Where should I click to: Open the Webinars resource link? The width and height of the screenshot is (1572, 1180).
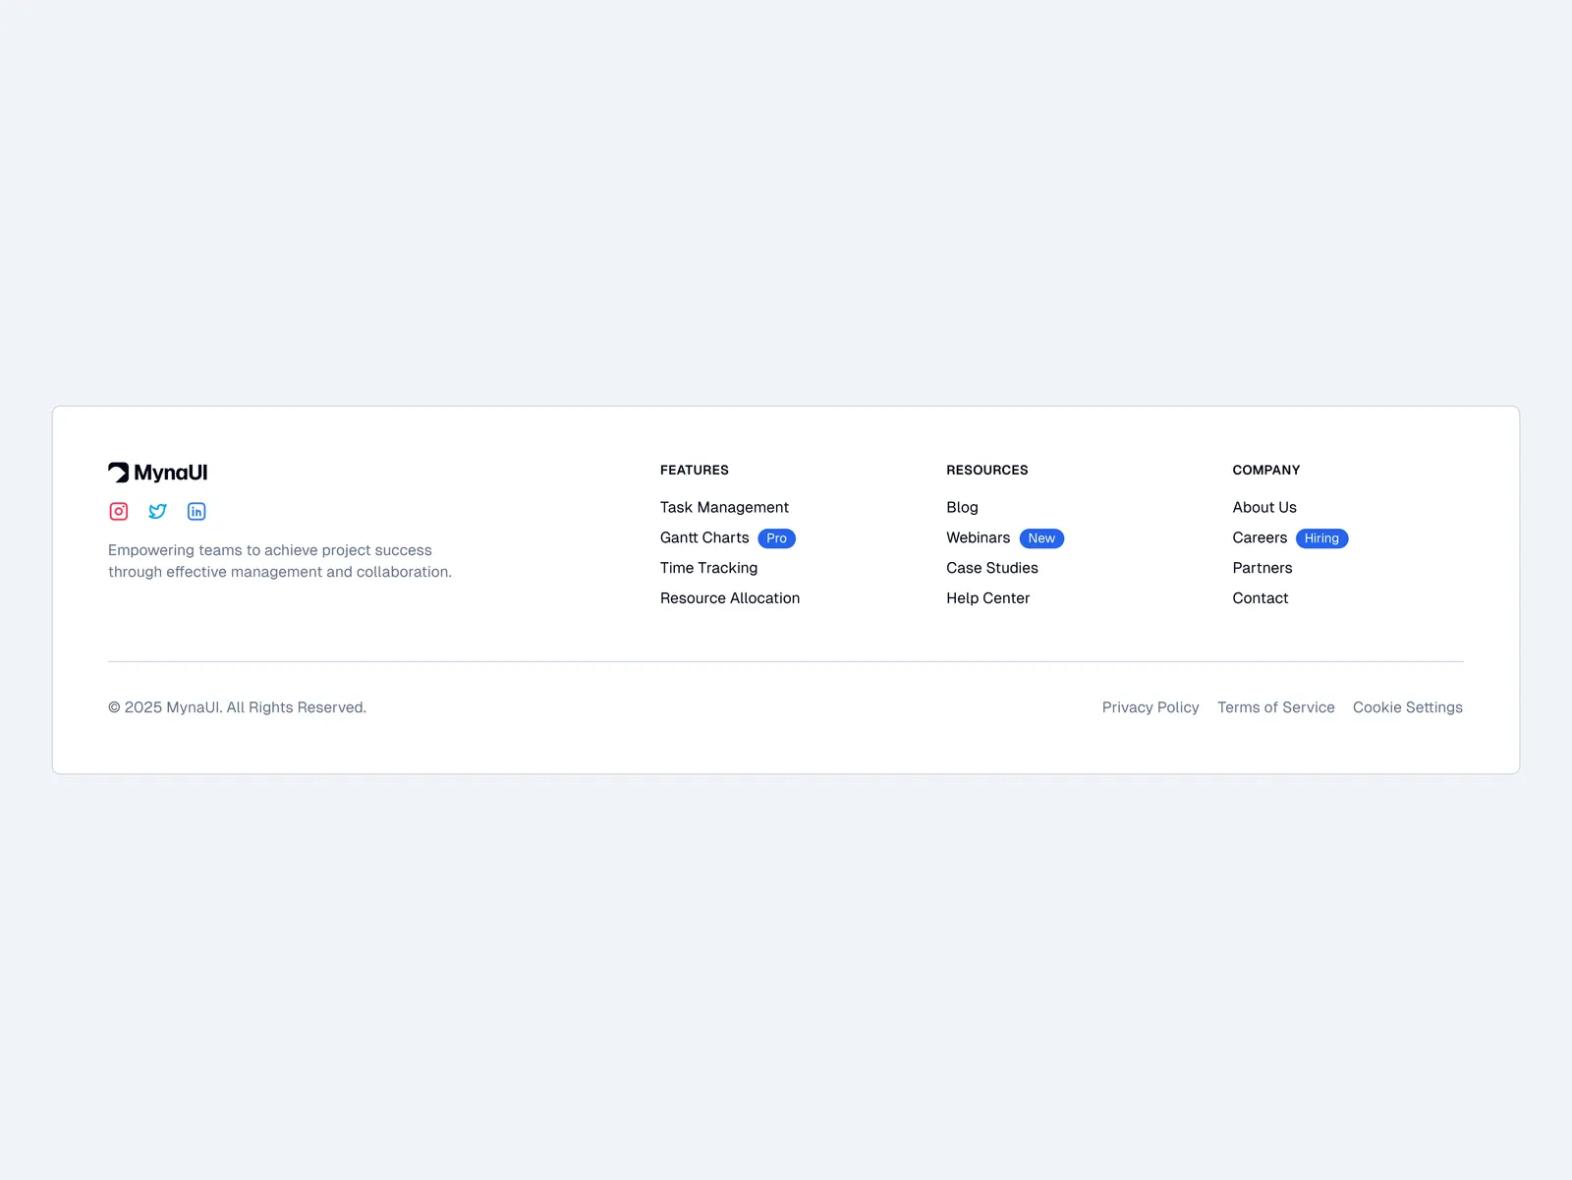point(978,537)
